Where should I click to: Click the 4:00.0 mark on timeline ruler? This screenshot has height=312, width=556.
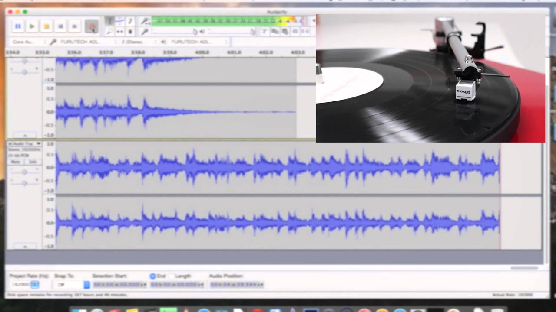(x=202, y=52)
